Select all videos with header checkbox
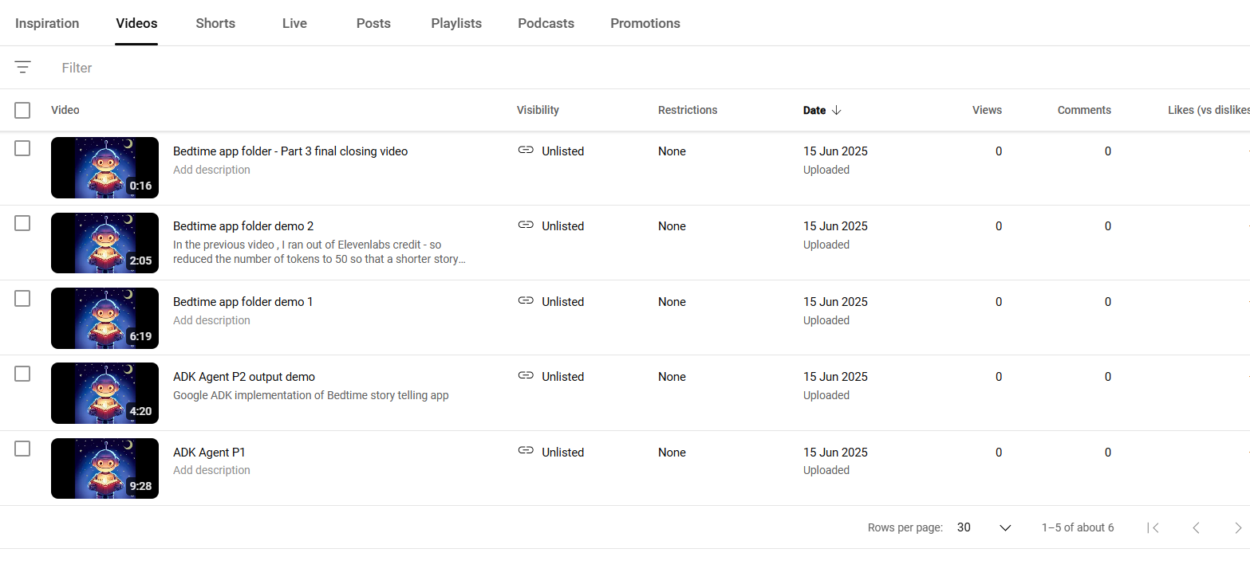This screenshot has height=584, width=1250. pos(22,110)
